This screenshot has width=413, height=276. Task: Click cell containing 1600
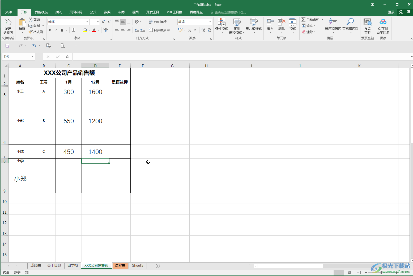click(x=95, y=92)
